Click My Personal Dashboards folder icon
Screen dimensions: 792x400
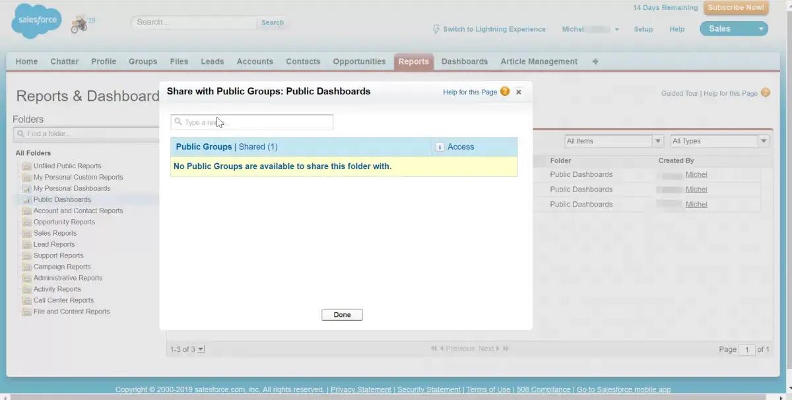[x=27, y=189]
